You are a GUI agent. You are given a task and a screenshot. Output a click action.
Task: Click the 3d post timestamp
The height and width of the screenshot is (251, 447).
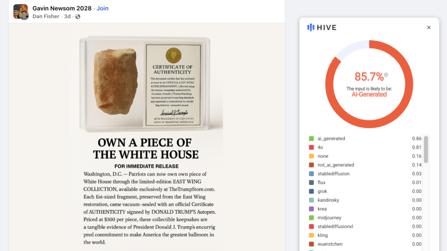point(67,16)
